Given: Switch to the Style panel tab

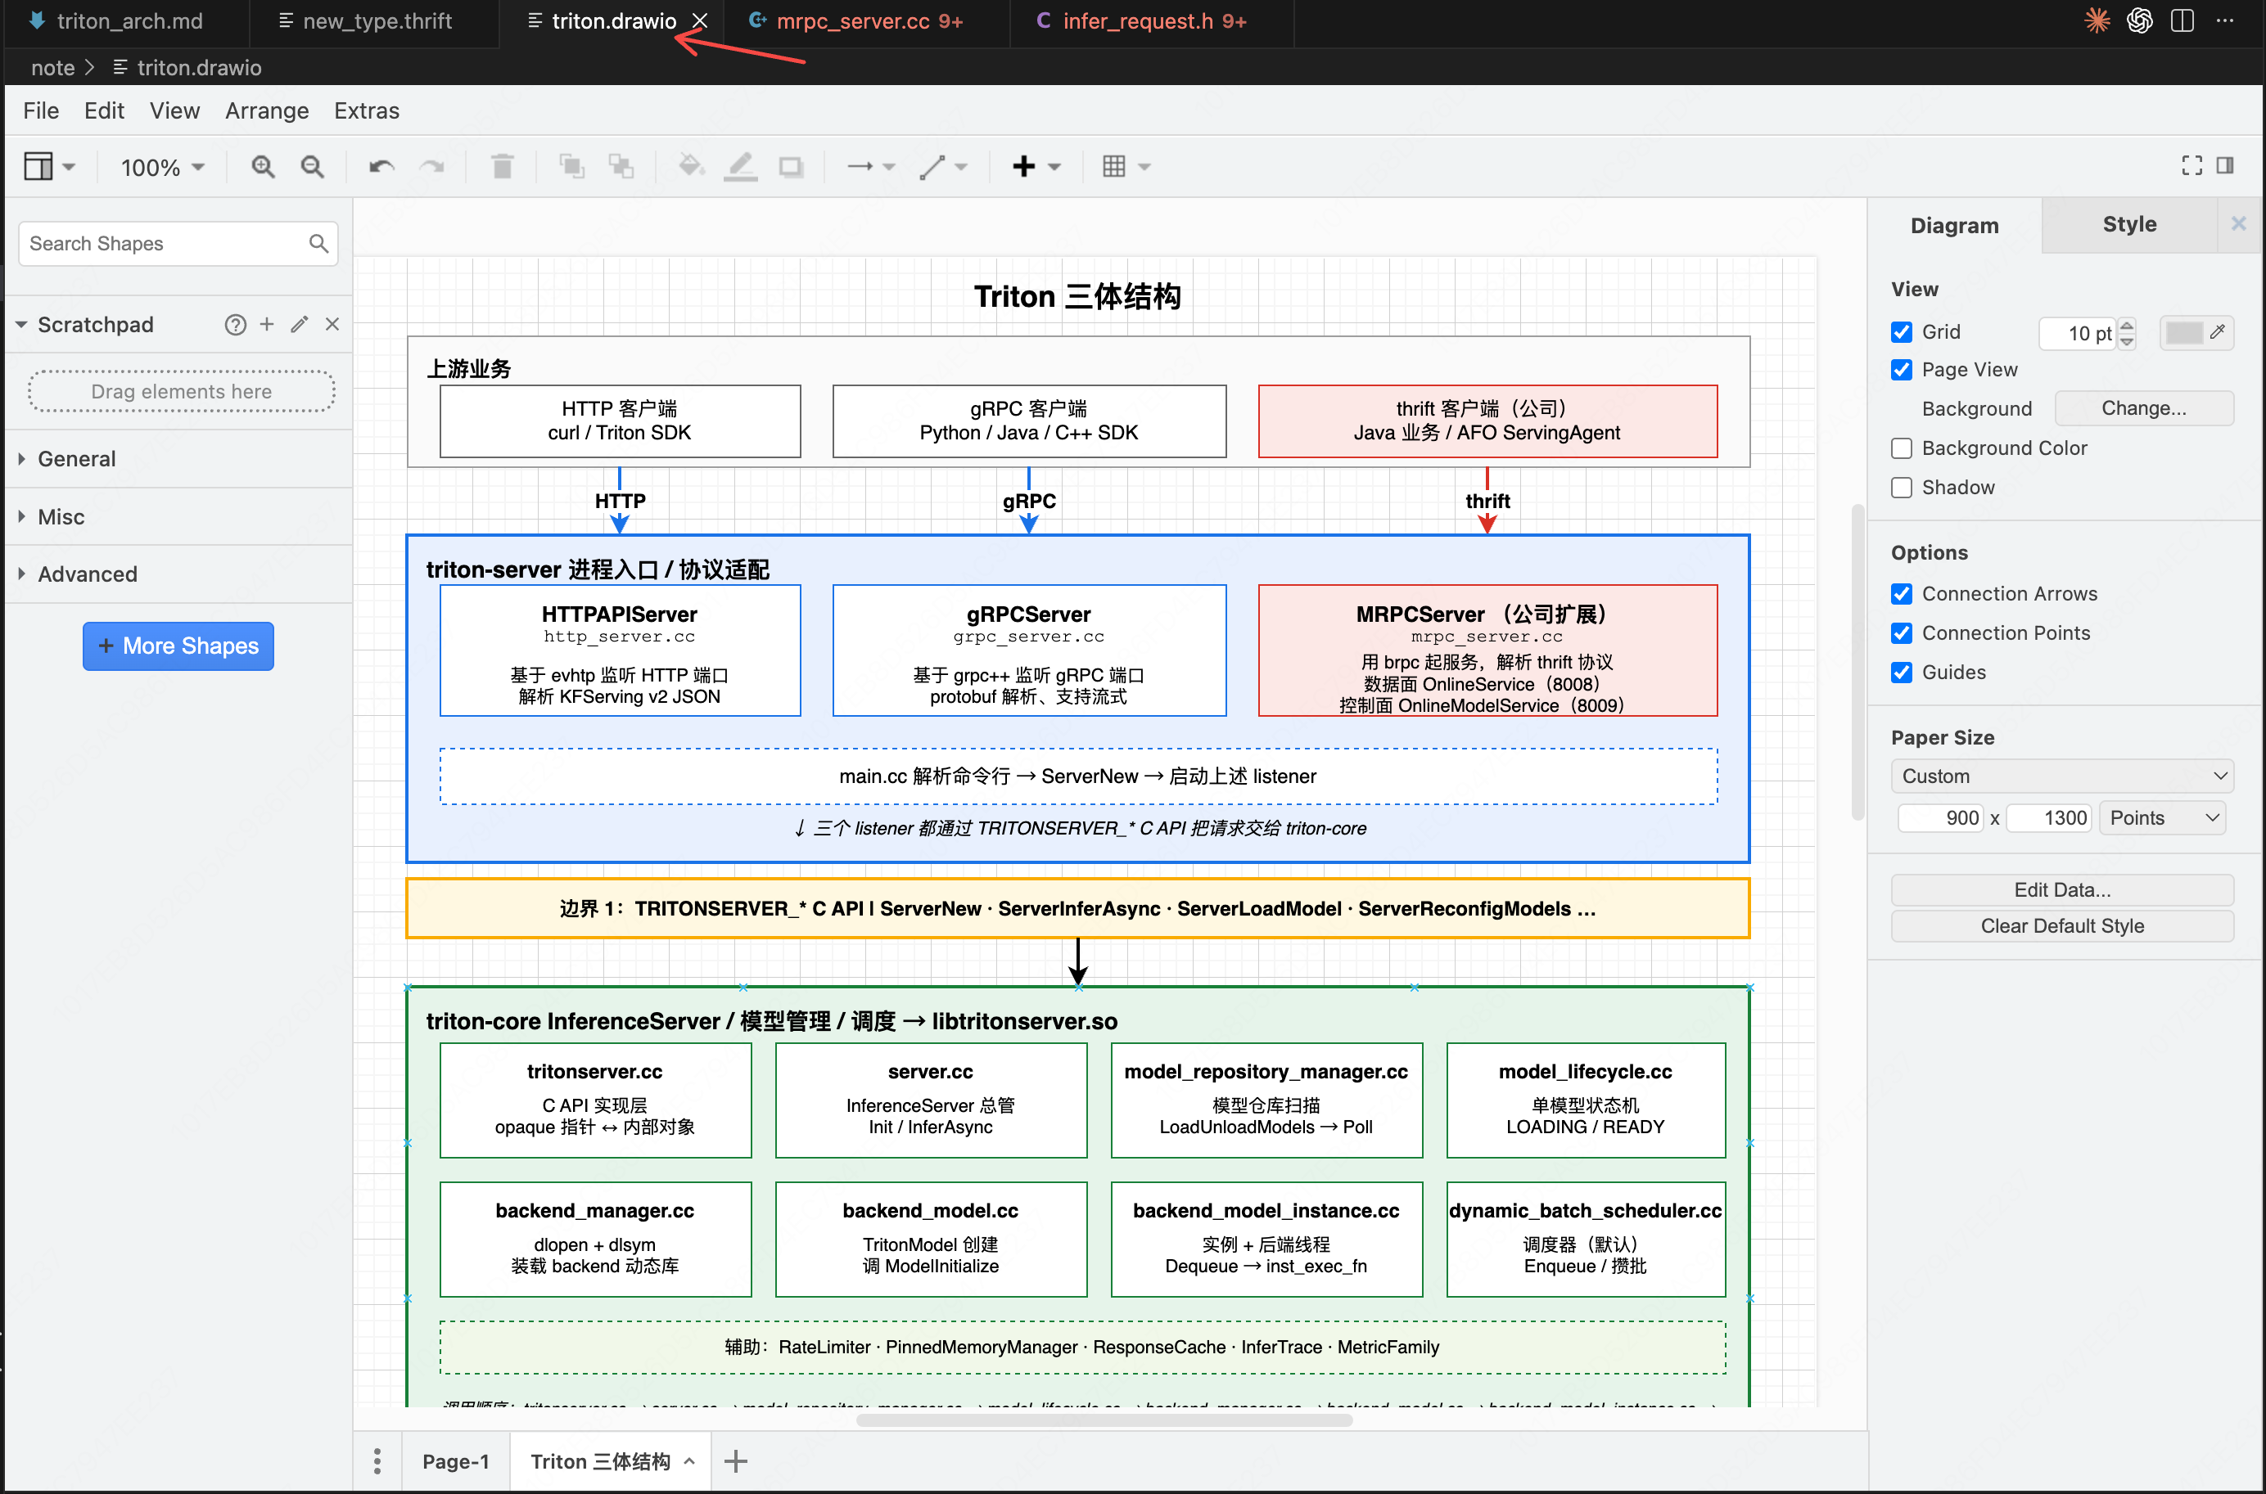Looking at the screenshot, I should coord(2128,224).
